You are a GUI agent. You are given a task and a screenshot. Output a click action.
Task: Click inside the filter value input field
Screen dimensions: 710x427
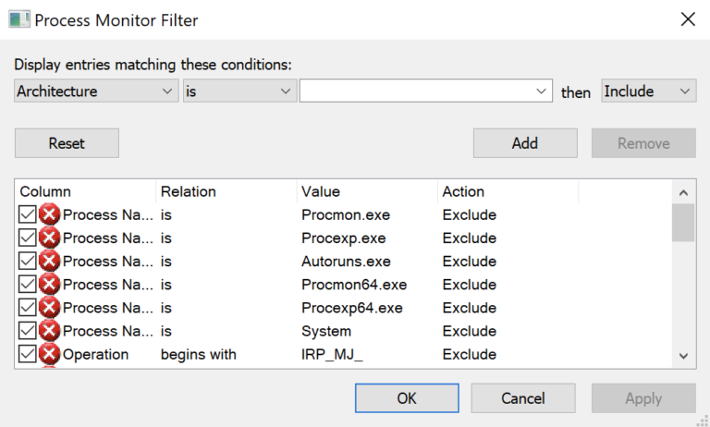point(416,91)
